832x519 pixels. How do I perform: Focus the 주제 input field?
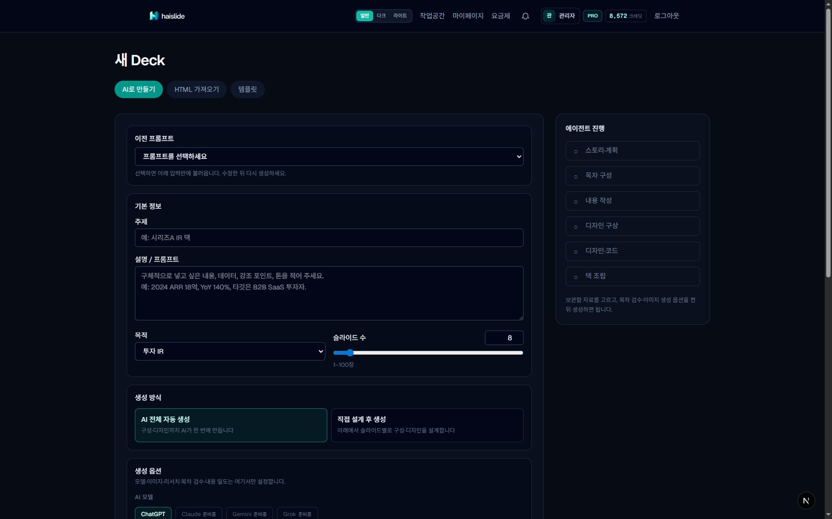click(329, 238)
